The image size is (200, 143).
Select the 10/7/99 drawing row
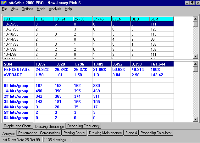click(88, 49)
